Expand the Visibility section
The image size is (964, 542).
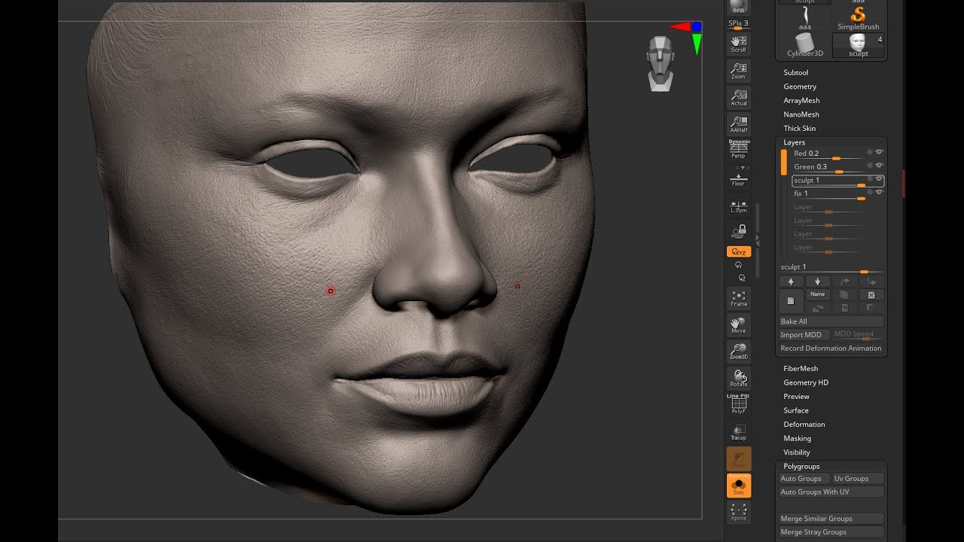797,452
